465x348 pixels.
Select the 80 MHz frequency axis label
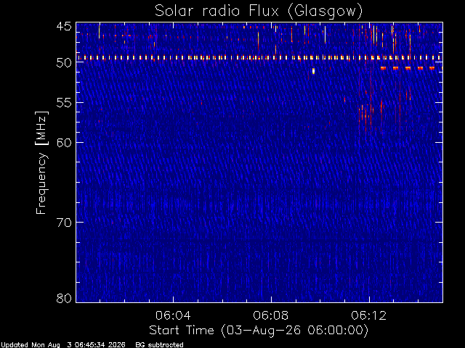(x=64, y=298)
